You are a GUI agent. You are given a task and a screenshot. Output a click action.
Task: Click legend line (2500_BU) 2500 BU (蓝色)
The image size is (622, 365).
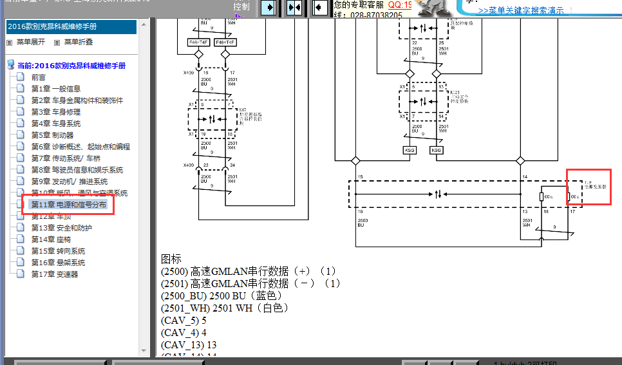coord(221,296)
